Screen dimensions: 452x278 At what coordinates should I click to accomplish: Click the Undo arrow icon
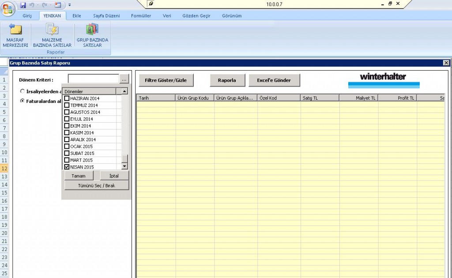pyautogui.click(x=32, y=5)
